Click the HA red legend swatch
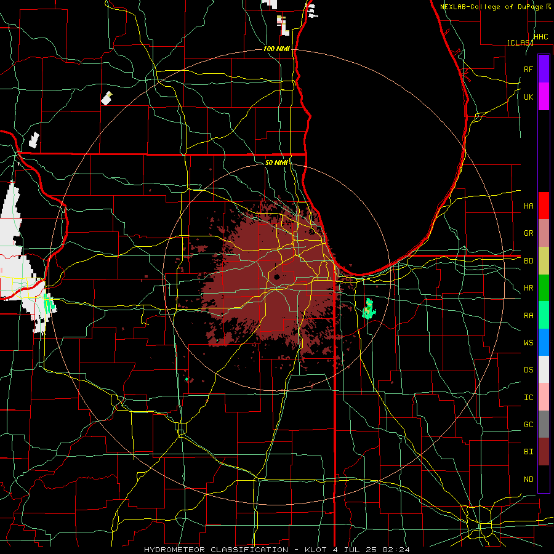The image size is (554, 554). (x=544, y=206)
